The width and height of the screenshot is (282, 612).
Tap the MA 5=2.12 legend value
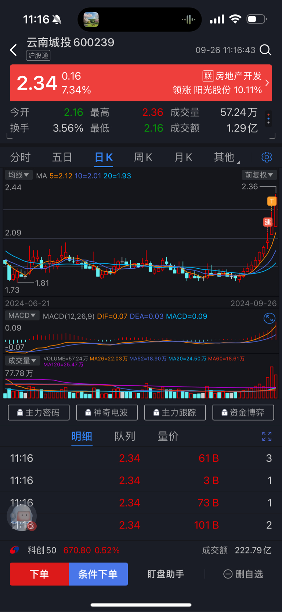click(61, 176)
